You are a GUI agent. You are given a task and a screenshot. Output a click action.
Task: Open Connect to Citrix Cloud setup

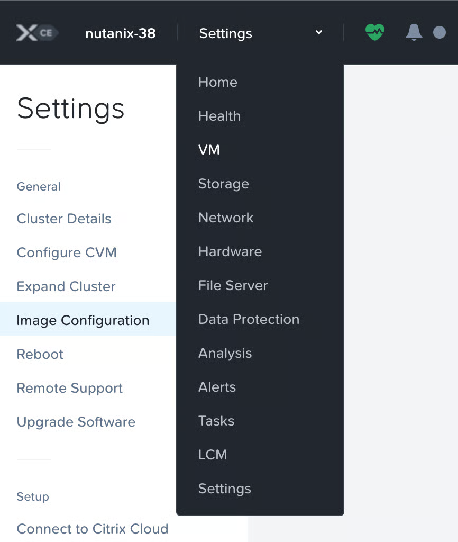(x=92, y=529)
